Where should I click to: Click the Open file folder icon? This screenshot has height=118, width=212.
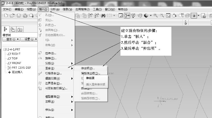pos(12,16)
